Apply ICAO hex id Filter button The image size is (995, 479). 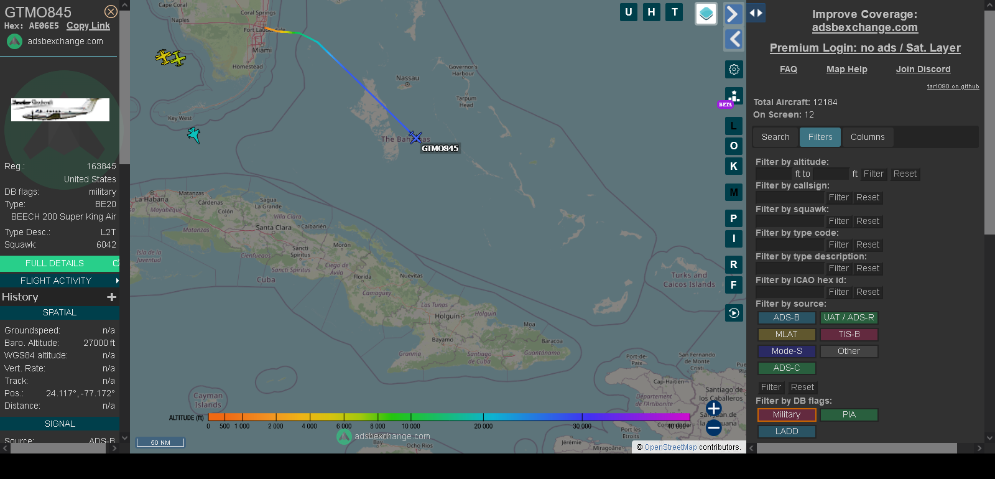839,292
